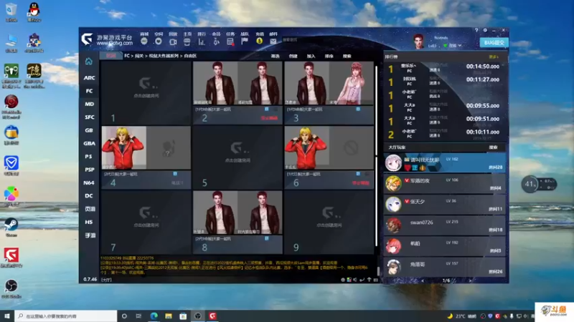574x322 pixels.
Task: Open the 邮件 mail envelope icon
Action: (273, 42)
